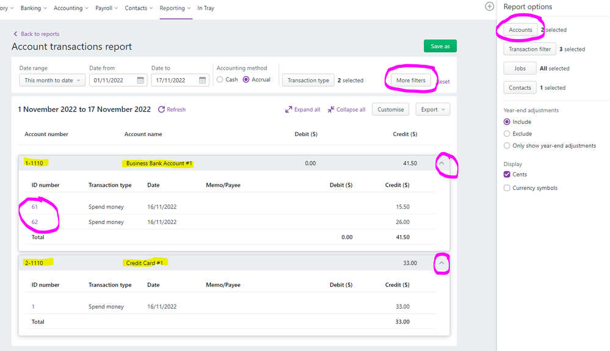Open transaction ID 61
Screen dimensions: 610x351
point(35,207)
